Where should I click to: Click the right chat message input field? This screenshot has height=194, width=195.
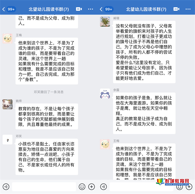click(x=141, y=187)
